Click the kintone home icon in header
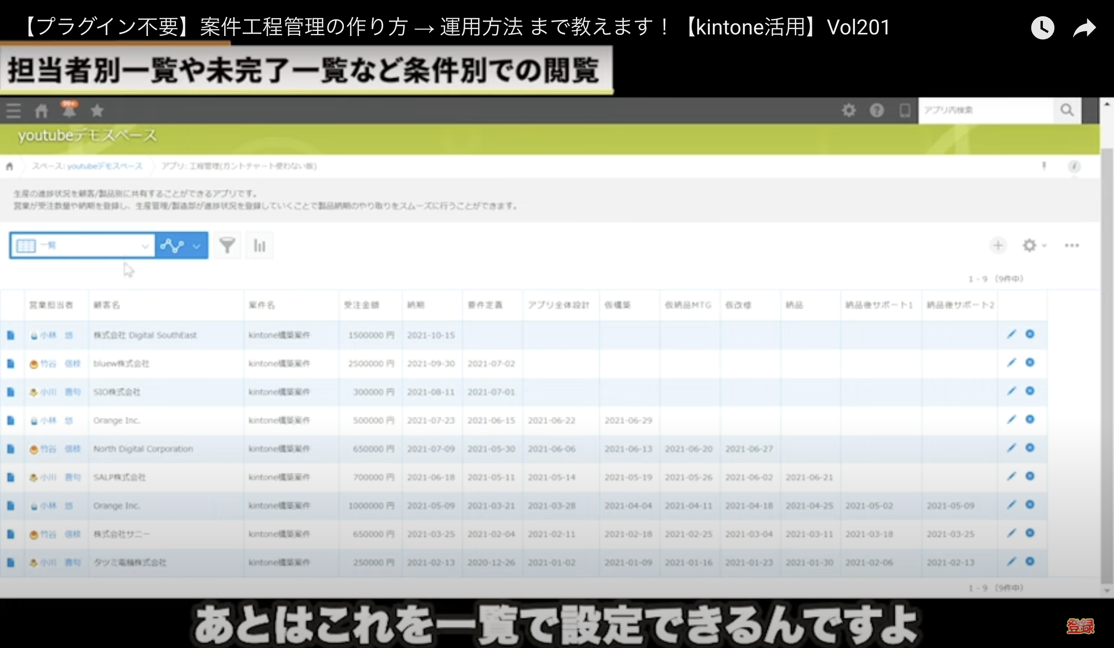This screenshot has width=1114, height=648. [x=41, y=111]
